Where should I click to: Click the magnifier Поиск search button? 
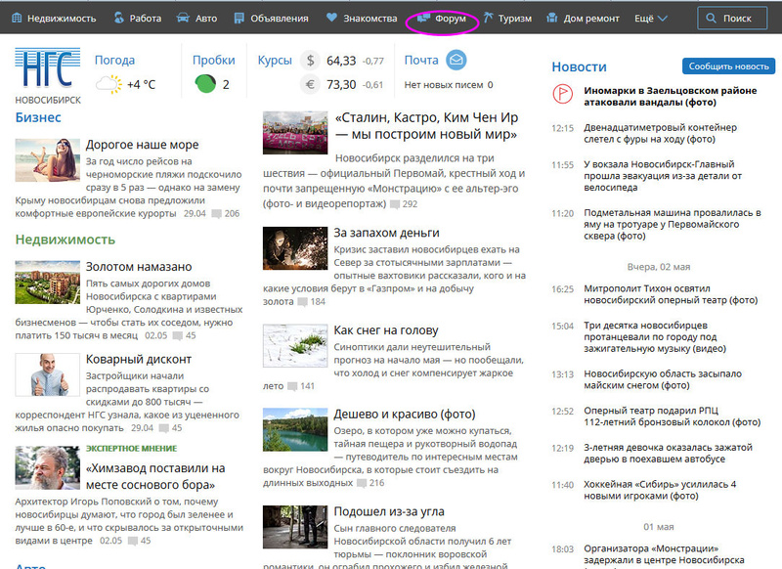[x=732, y=19]
